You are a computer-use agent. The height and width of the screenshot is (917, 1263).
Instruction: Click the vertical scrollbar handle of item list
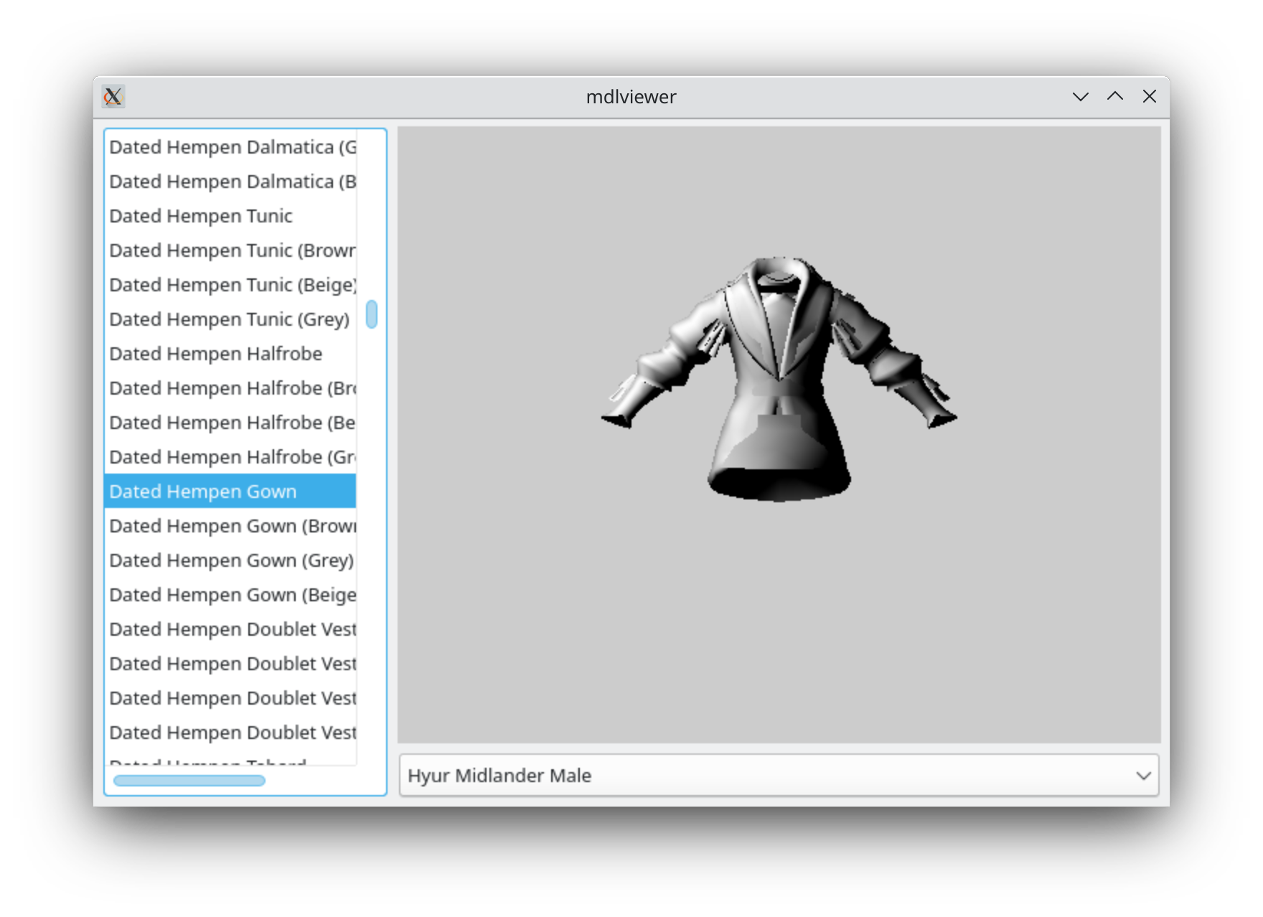(x=372, y=314)
